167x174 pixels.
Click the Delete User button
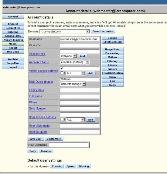click(x=54, y=139)
